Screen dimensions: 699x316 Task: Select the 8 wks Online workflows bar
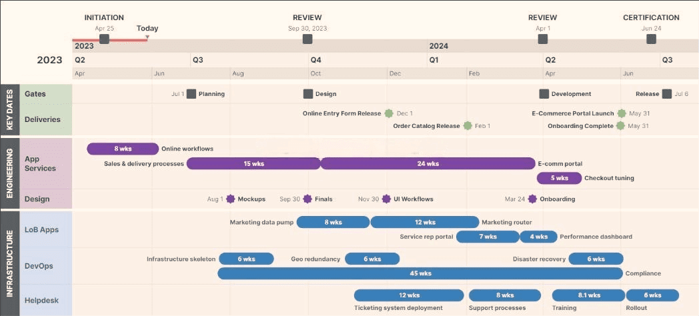123,149
